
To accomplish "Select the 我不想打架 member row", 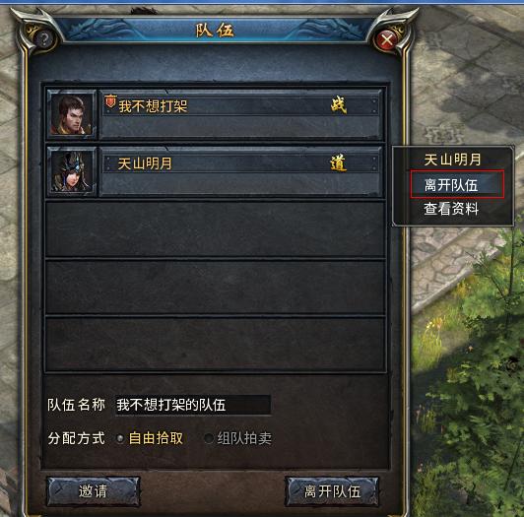I will [216, 114].
